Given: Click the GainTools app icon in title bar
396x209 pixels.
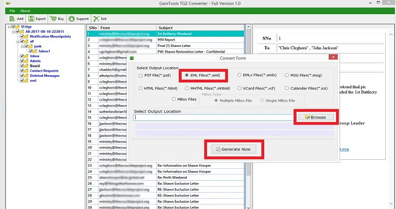Looking at the screenshot, I should point(8,3).
